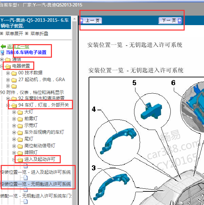
Task: Select 00 技术数据 in the tree
Action: 30,73
